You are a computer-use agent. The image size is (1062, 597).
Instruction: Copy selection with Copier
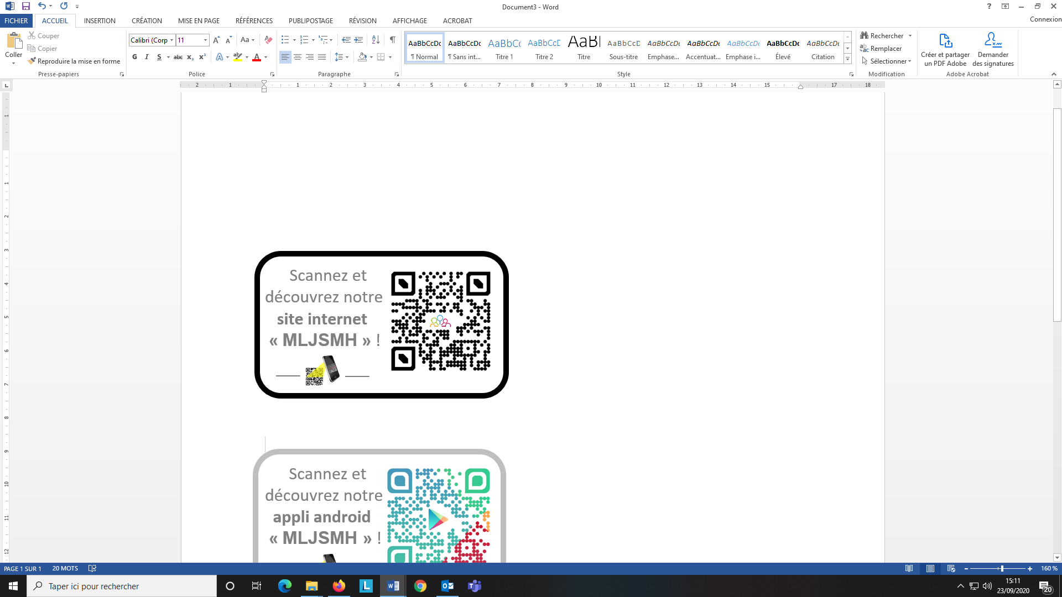[x=42, y=48]
